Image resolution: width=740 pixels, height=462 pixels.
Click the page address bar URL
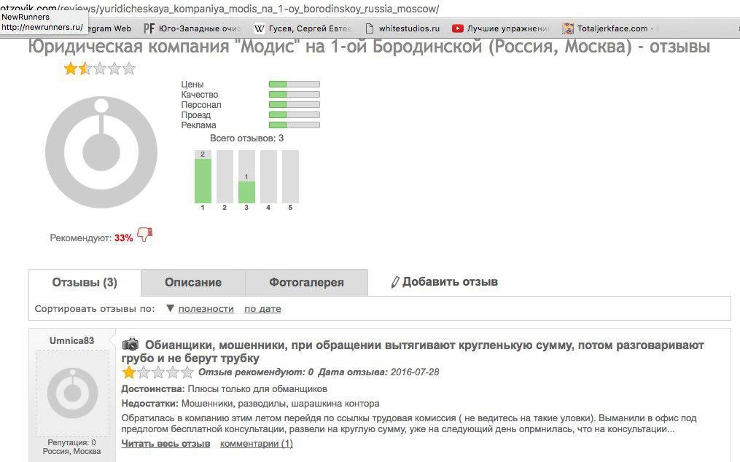click(219, 9)
